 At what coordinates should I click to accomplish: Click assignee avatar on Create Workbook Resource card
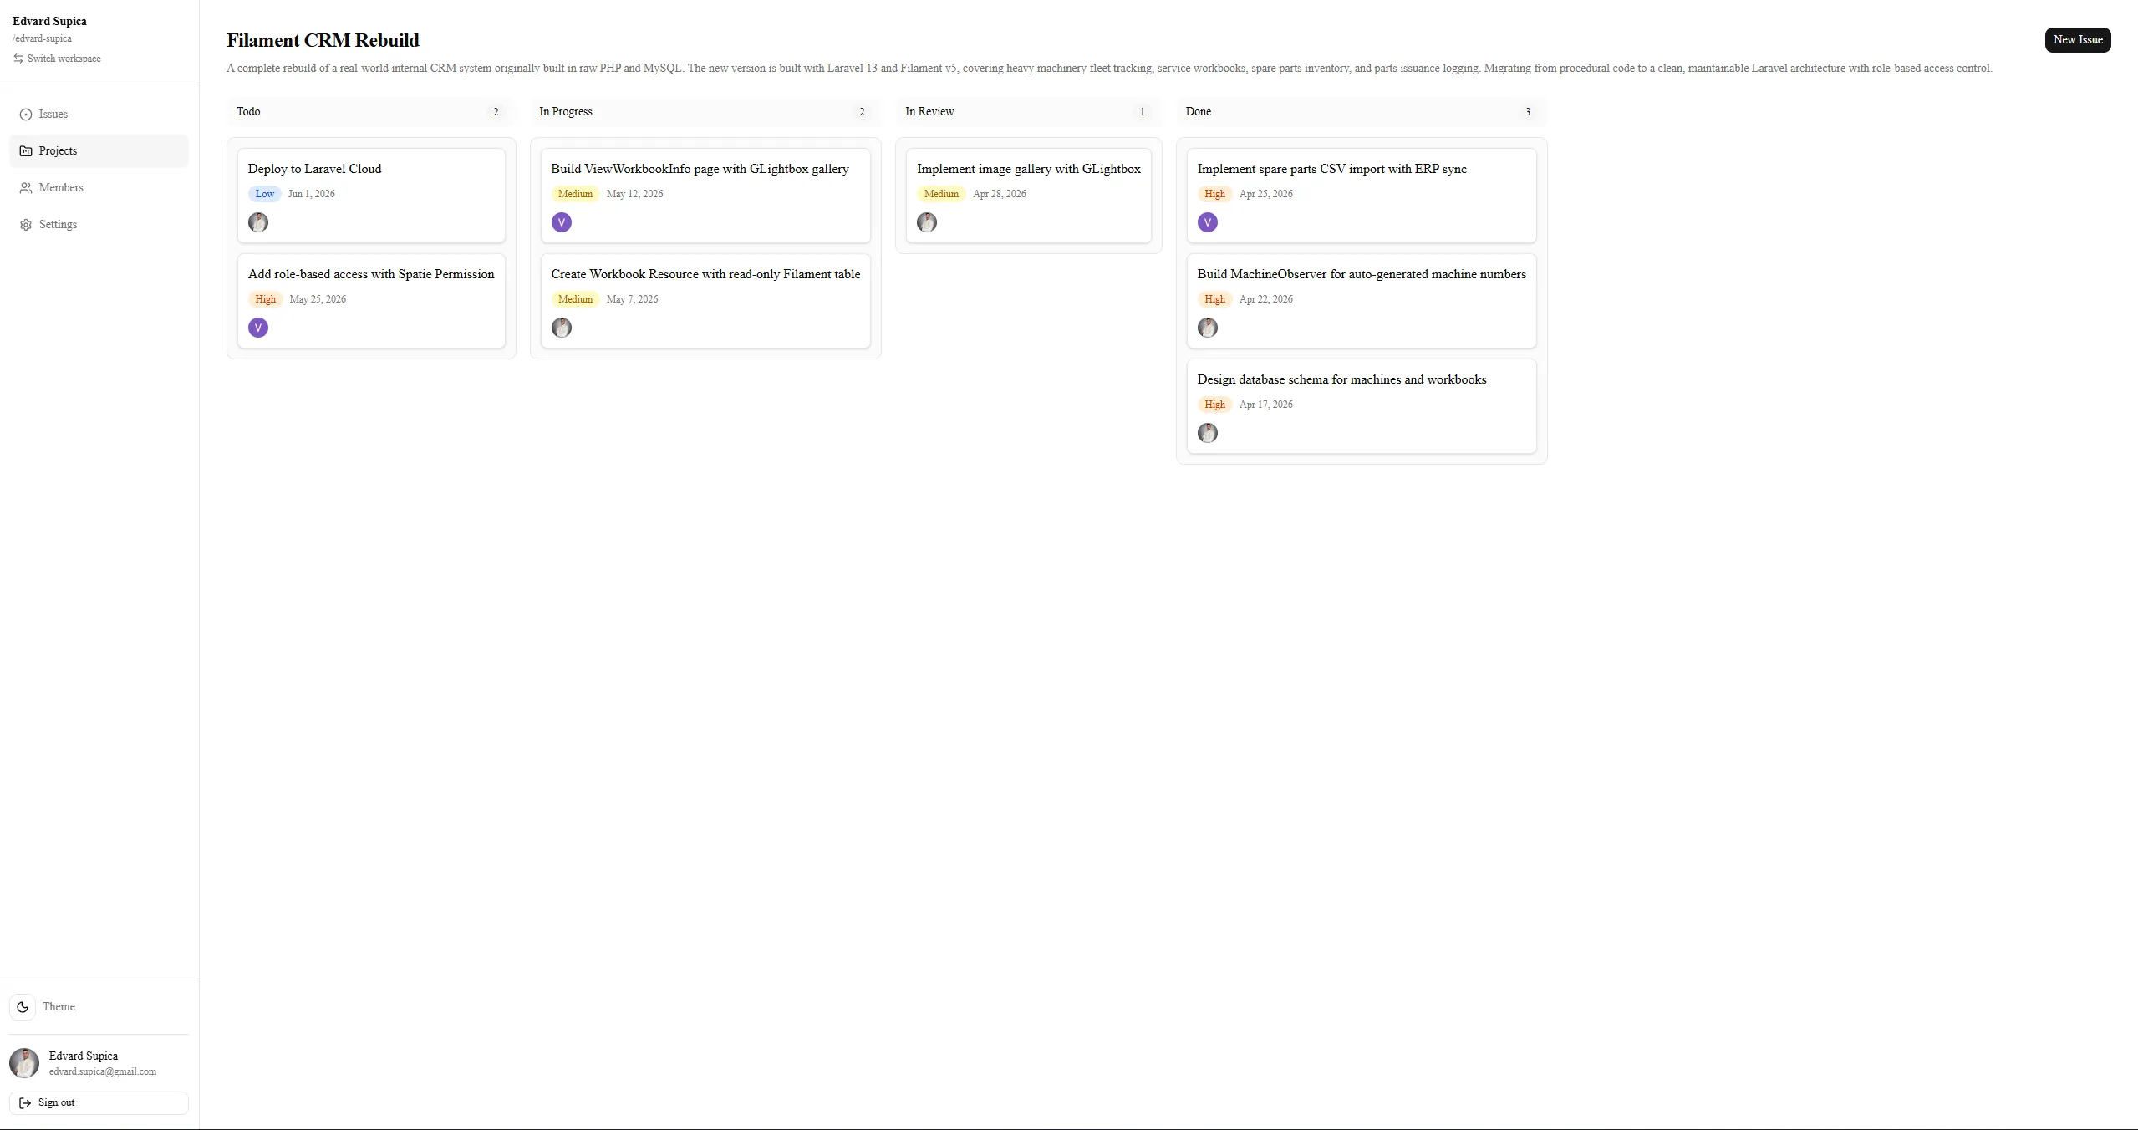pos(562,328)
